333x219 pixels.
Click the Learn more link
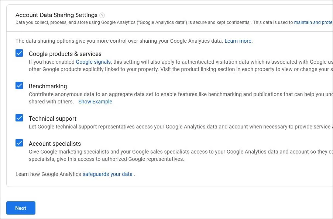pos(238,41)
